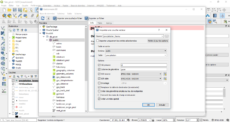Click the Clé primaire text field

(144, 65)
